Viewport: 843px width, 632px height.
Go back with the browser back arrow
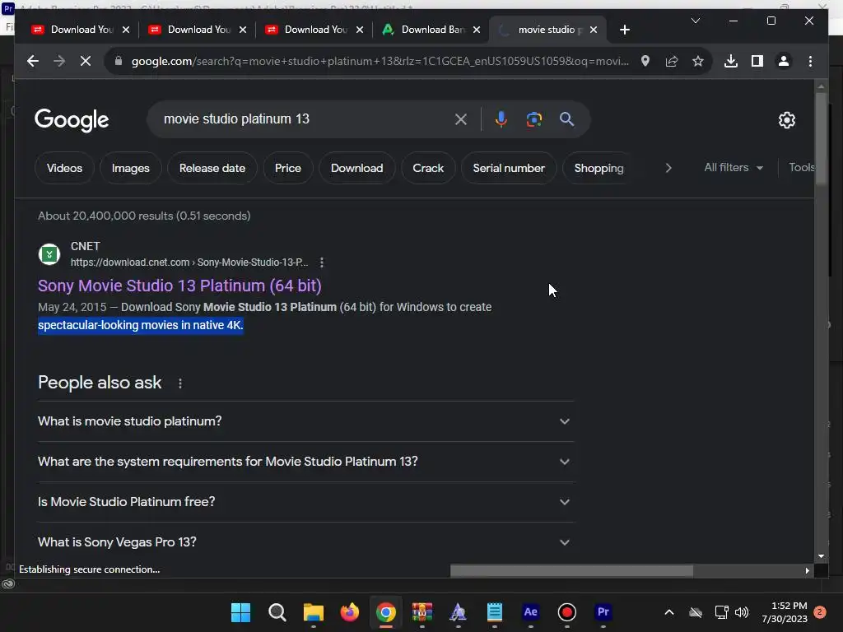[x=33, y=61]
